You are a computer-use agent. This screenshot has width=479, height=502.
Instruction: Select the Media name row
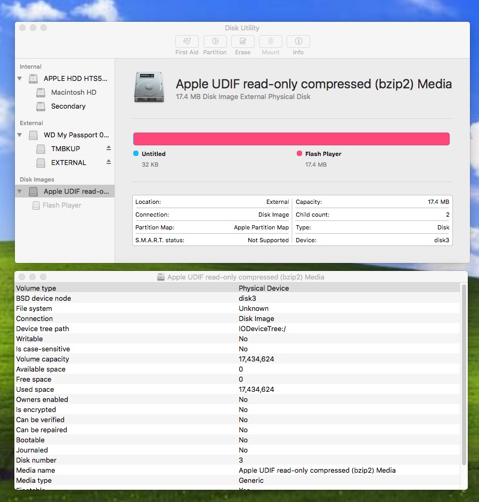point(238,470)
